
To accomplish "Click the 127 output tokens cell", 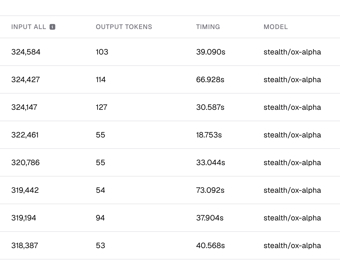I will pyautogui.click(x=102, y=107).
